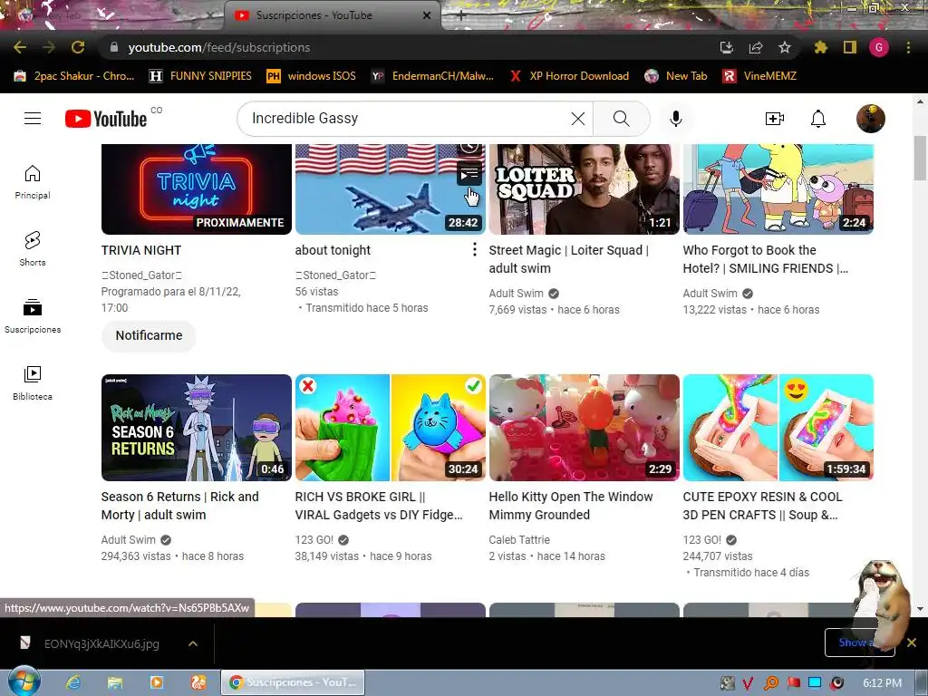Reload the YouTube page
The height and width of the screenshot is (696, 928).
click(78, 47)
